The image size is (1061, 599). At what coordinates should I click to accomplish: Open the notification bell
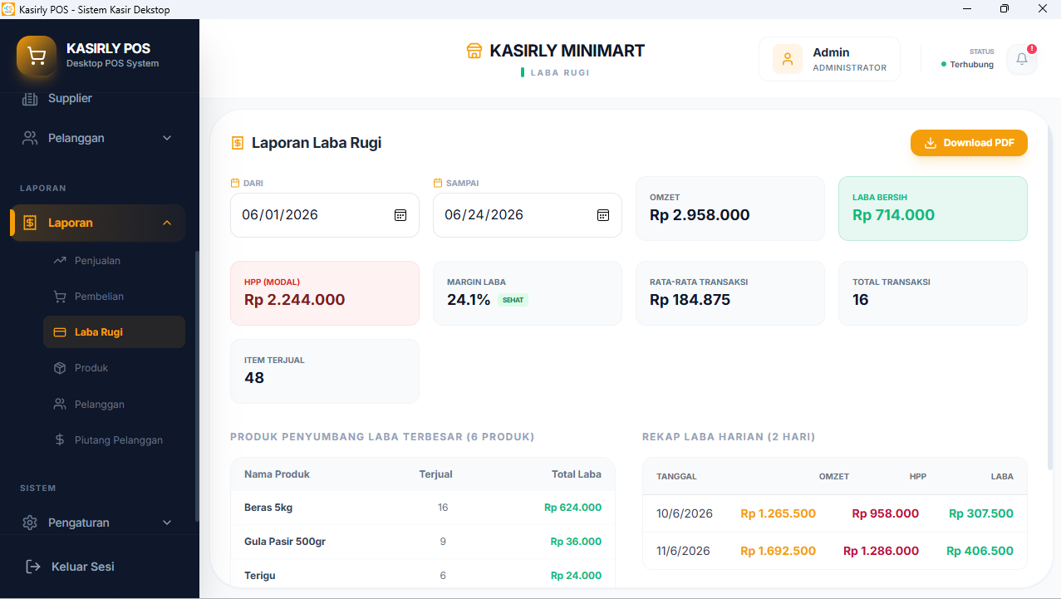tap(1022, 59)
